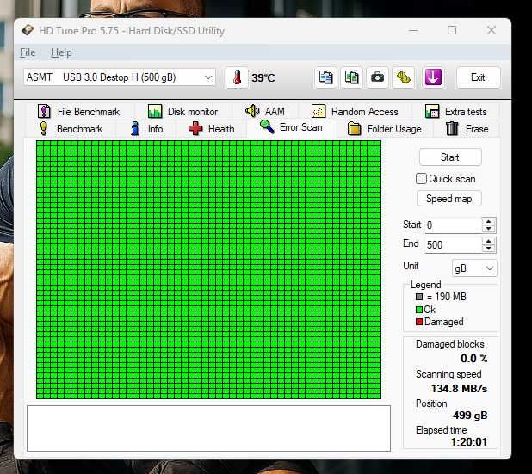
Task: Increase the Start value with up arrow
Action: coord(489,221)
